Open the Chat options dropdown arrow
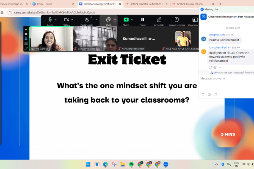 [x=115, y=19]
